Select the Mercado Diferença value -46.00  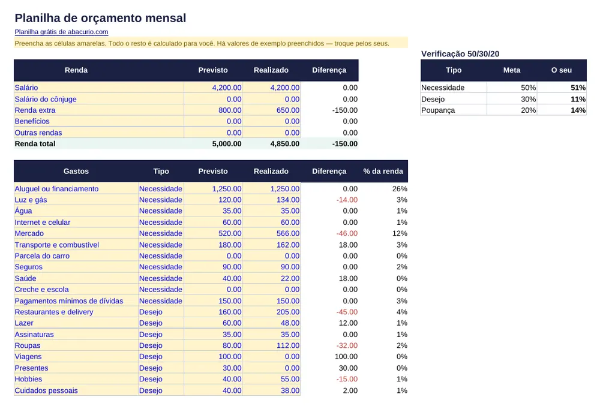(x=347, y=233)
